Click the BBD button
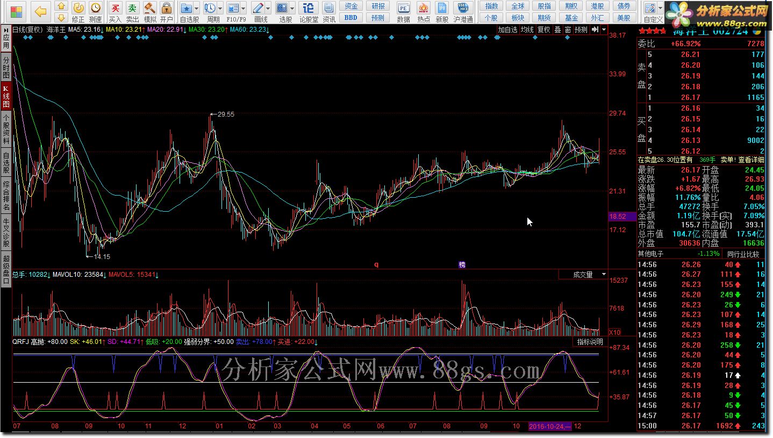This screenshot has width=773, height=438. coord(351,18)
